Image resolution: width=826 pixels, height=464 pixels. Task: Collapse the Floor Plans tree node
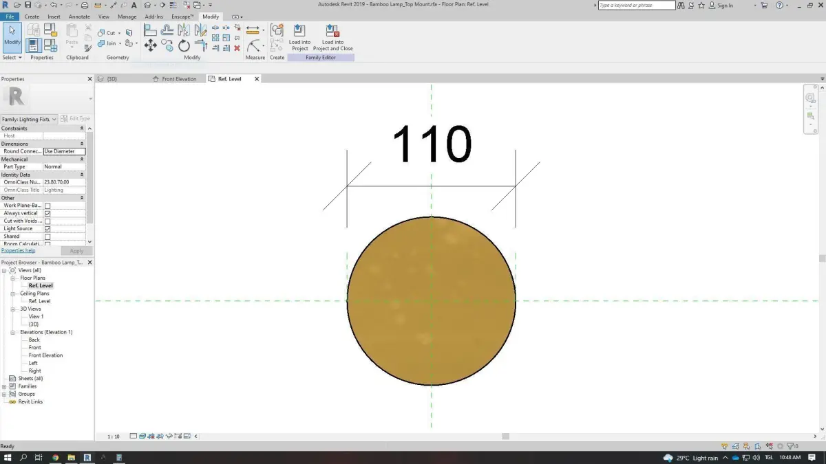coord(12,278)
